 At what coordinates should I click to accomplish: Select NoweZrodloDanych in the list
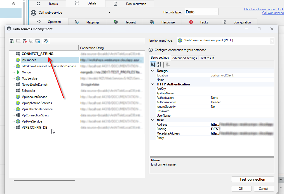click(x=35, y=85)
